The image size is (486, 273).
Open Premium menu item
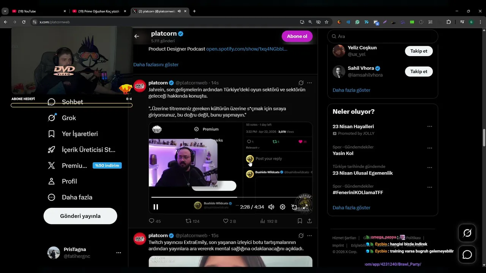tap(85, 165)
